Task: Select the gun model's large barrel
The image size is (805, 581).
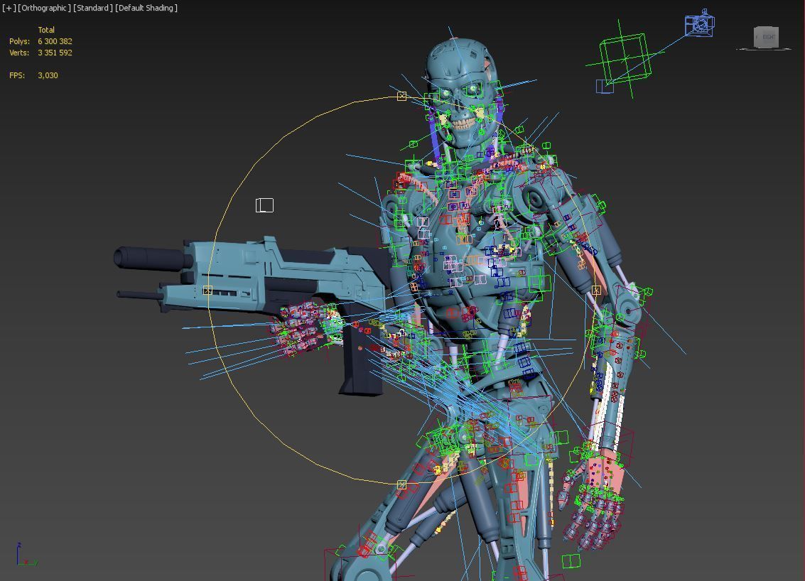Action: (151, 258)
